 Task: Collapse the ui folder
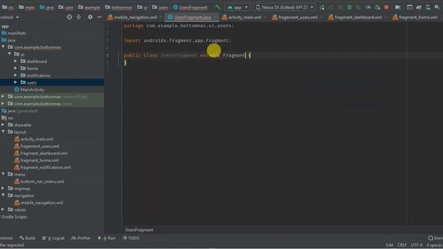(10, 54)
